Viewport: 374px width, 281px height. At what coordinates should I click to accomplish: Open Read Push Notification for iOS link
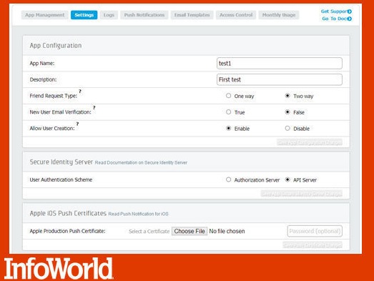tap(138, 214)
